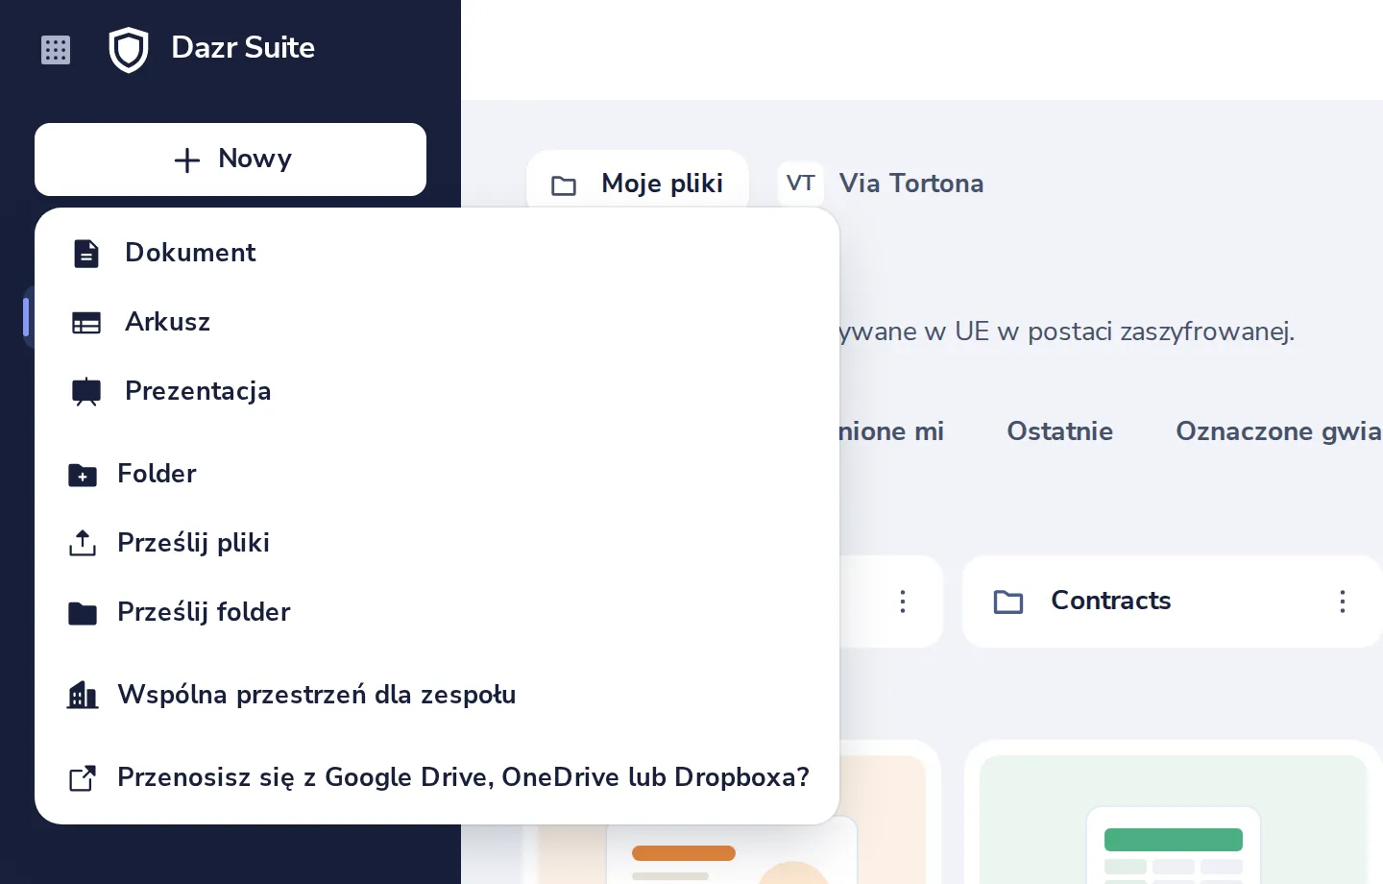Click the Dazr Suite shield logo
The image size is (1383, 884).
pyautogui.click(x=129, y=50)
